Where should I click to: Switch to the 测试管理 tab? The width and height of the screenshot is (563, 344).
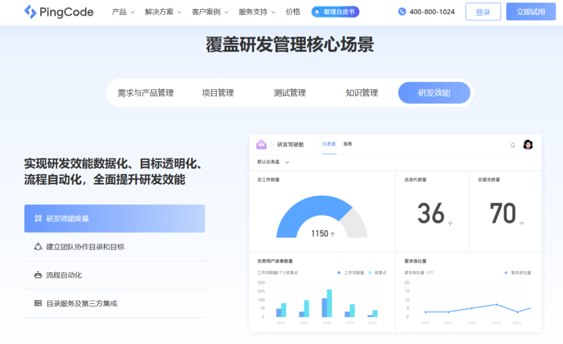coord(290,93)
